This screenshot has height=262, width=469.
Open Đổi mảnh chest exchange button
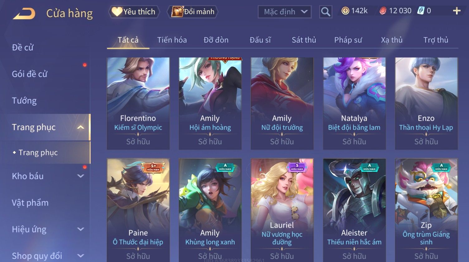[193, 12]
